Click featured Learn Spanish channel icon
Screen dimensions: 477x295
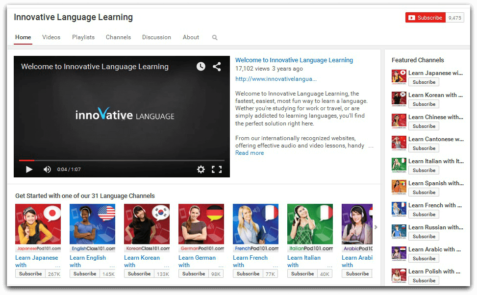[399, 187]
